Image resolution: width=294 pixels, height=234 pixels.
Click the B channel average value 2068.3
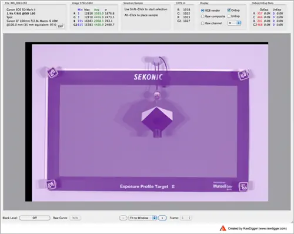pos(99,21)
